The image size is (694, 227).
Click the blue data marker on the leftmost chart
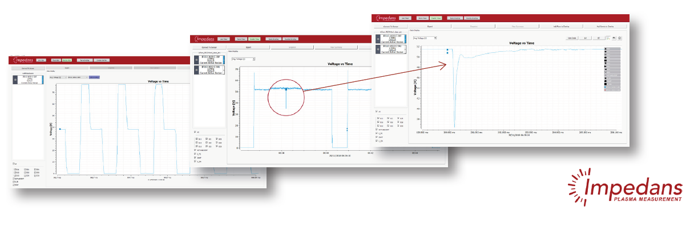[59, 129]
